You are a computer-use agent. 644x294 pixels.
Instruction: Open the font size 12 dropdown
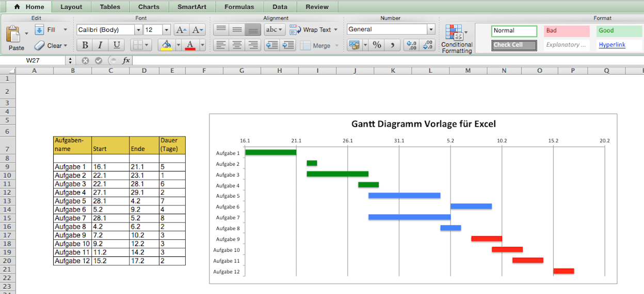coord(166,30)
